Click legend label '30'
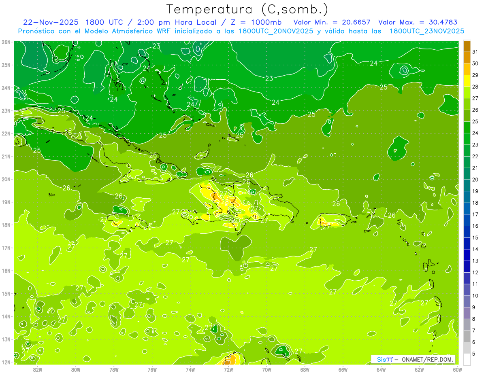The width and height of the screenshot is (486, 375). point(475,63)
